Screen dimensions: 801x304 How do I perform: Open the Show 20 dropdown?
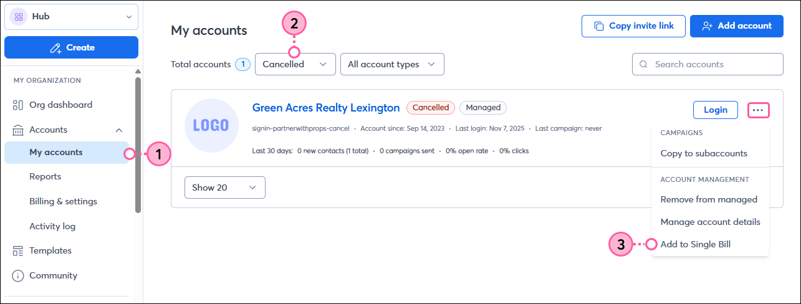point(225,188)
